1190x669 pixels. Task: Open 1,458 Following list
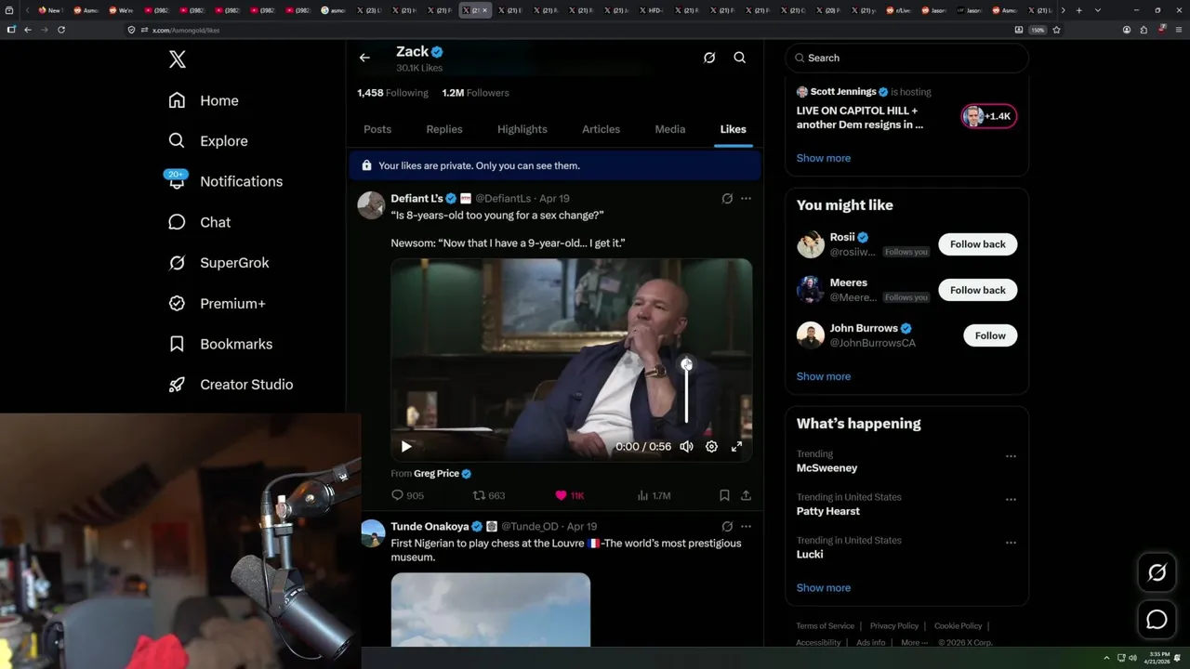392,93
